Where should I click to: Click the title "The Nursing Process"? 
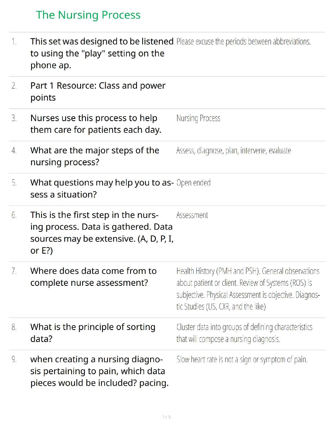click(x=88, y=15)
